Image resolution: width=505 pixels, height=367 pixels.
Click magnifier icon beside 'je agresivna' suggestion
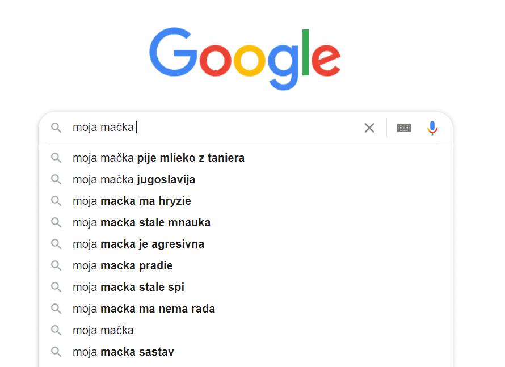tap(56, 244)
